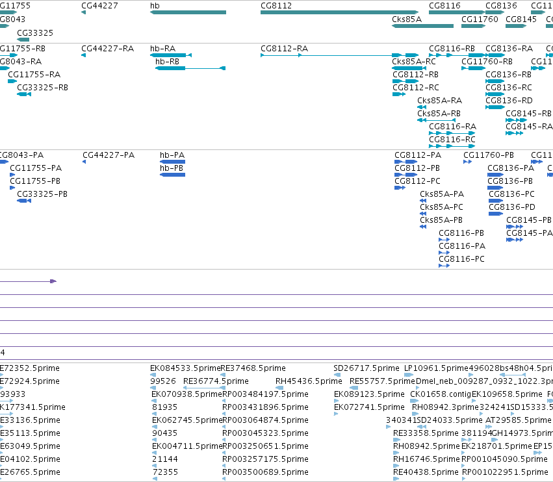Select the Cks85A-PB protein label

(441, 220)
